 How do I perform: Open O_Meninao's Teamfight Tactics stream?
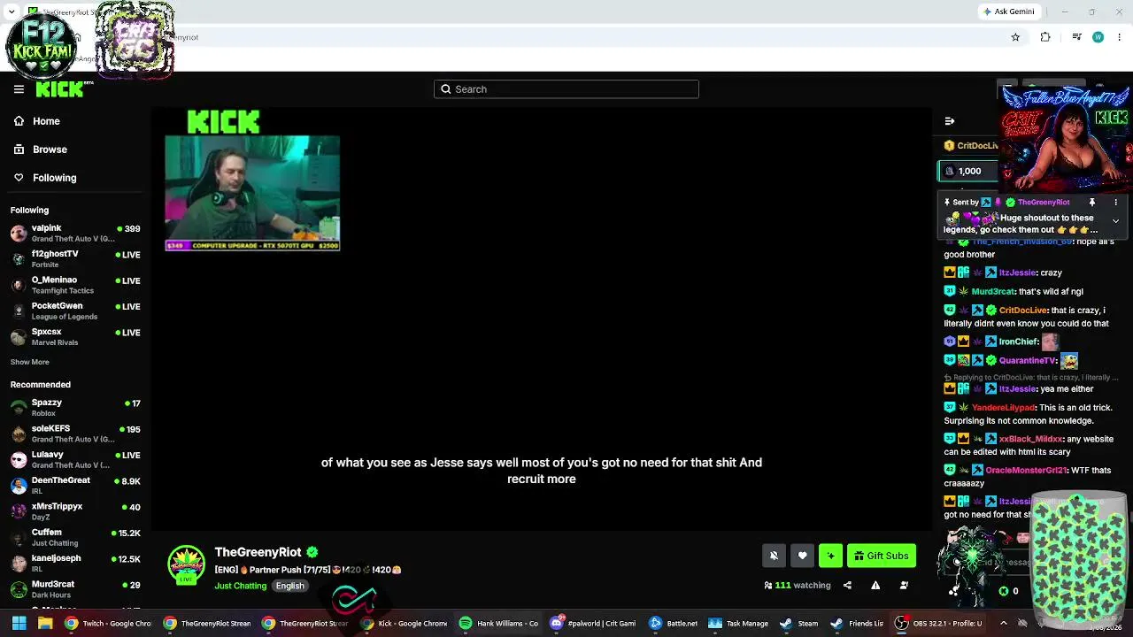tap(75, 285)
